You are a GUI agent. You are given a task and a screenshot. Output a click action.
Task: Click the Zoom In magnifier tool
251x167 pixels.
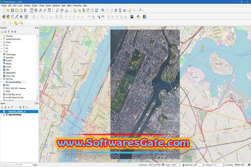40,10
